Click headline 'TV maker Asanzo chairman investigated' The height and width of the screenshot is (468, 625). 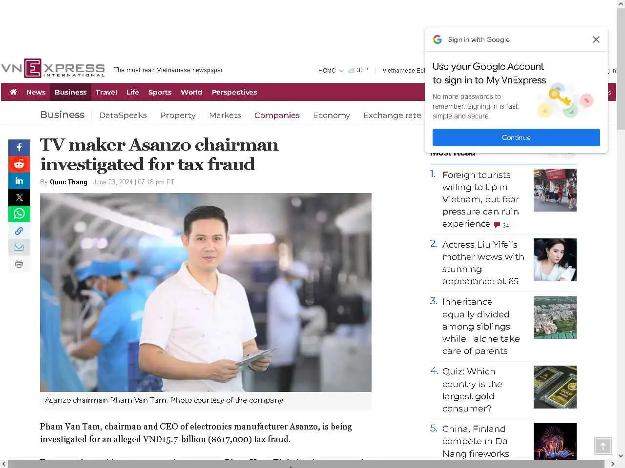[159, 155]
